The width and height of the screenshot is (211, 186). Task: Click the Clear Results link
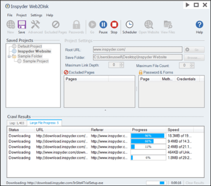tap(195, 183)
